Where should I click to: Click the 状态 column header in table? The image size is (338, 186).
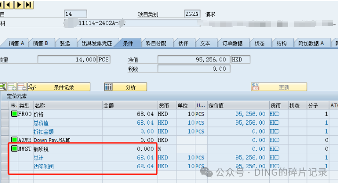(x=298, y=105)
